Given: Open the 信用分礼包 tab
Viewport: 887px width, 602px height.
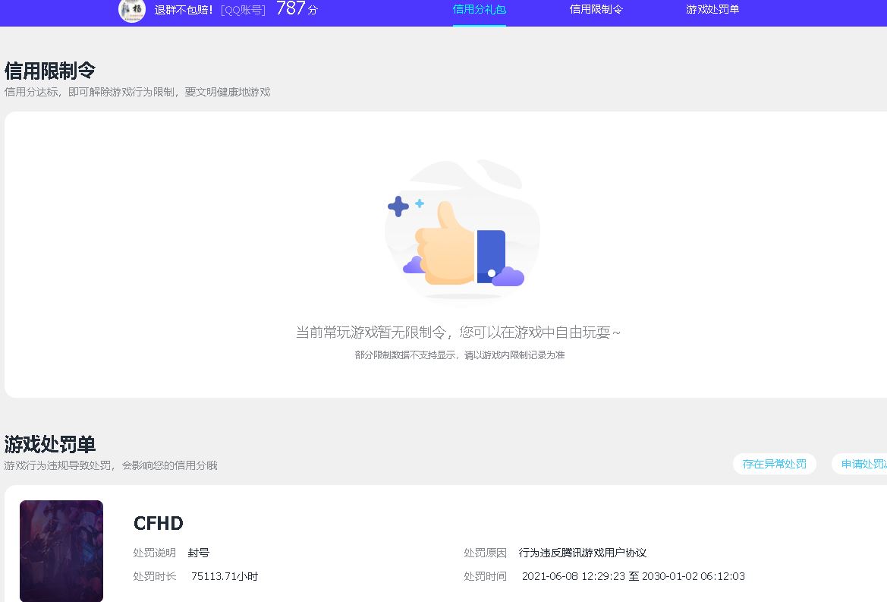Looking at the screenshot, I should pyautogui.click(x=479, y=9).
